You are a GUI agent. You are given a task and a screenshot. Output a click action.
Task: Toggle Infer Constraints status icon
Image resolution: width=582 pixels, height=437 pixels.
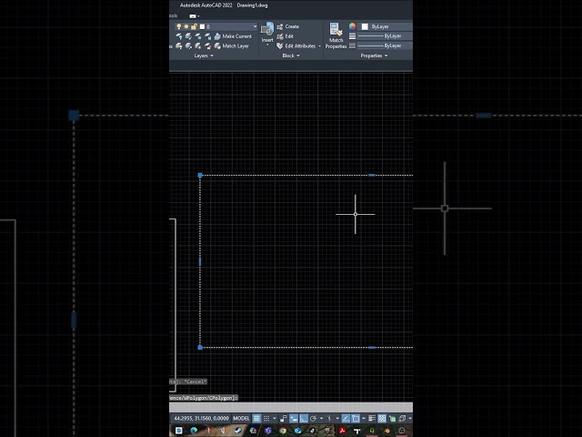283,419
